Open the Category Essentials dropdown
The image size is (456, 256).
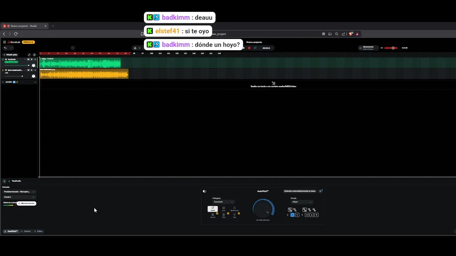(x=223, y=202)
